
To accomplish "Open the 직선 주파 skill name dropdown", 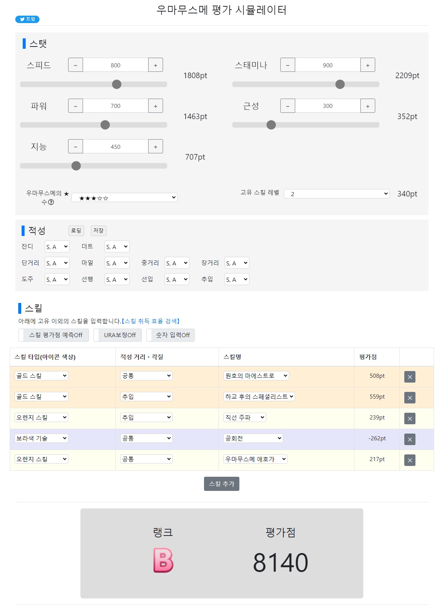I will [245, 417].
